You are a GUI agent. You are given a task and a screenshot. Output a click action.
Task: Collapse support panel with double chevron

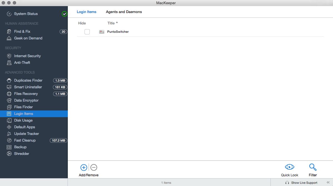[x=328, y=182]
